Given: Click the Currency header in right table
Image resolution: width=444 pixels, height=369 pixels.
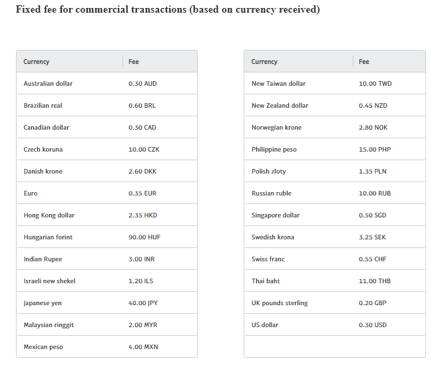Looking at the screenshot, I should [x=264, y=62].
